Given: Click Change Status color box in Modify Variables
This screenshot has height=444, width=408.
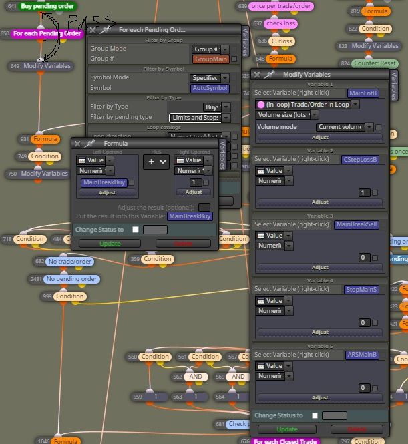Looking at the screenshot, I should [335, 415].
